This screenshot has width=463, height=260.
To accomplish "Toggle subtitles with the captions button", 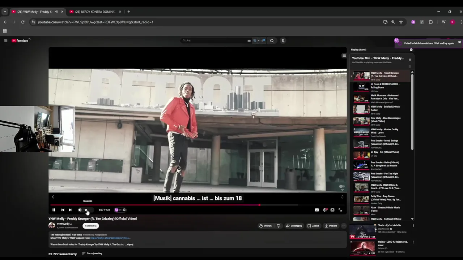I will point(317,210).
